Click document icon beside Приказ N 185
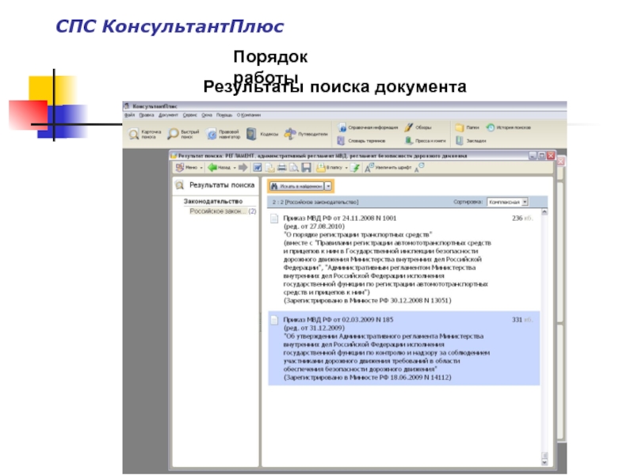634x475 pixels. tap(274, 320)
